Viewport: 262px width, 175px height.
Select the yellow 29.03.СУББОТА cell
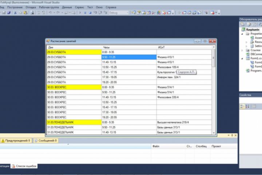pyautogui.click(x=74, y=52)
